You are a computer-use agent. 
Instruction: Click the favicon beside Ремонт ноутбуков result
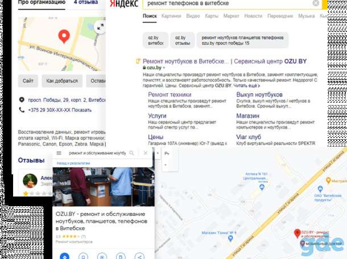click(x=138, y=61)
